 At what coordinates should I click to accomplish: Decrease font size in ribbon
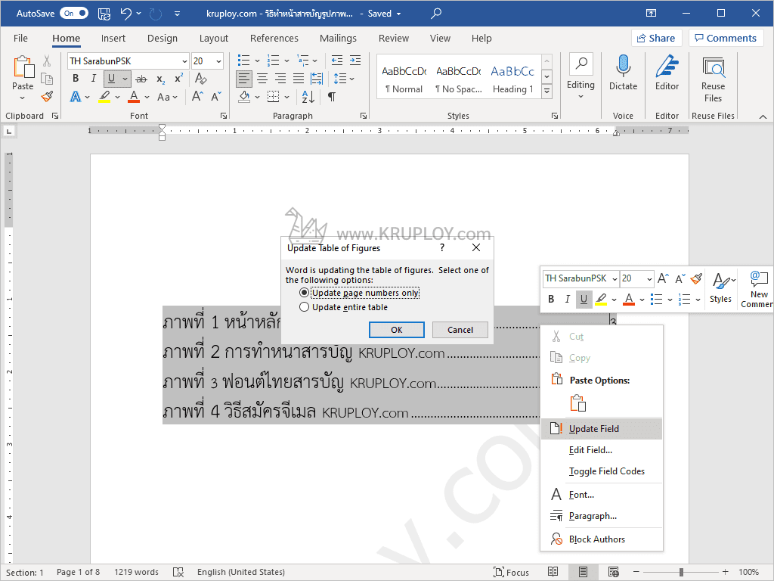click(x=216, y=96)
